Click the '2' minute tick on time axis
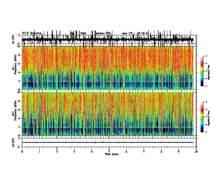 click(57, 152)
